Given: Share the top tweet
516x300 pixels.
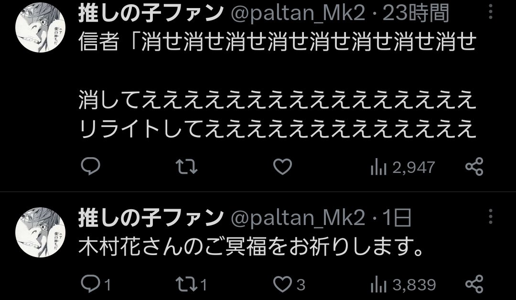Looking at the screenshot, I should tap(474, 166).
